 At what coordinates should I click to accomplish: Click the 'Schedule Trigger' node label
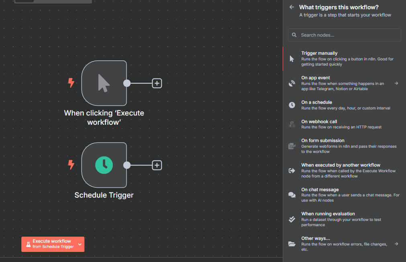point(104,195)
